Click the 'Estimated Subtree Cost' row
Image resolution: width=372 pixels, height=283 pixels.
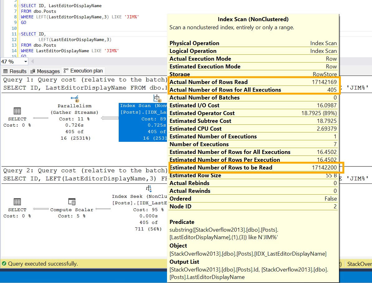pos(253,121)
